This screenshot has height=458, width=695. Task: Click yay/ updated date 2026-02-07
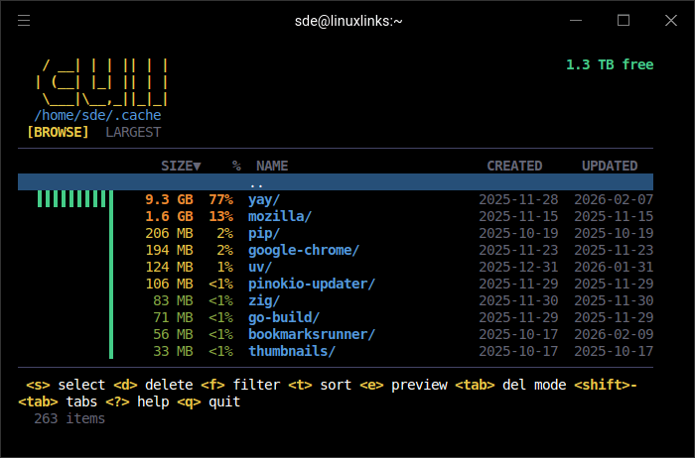(x=614, y=199)
